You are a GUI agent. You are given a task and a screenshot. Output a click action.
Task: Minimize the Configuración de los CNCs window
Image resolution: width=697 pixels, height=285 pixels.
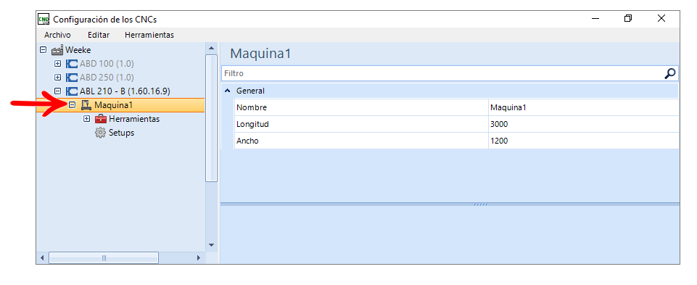(x=595, y=19)
